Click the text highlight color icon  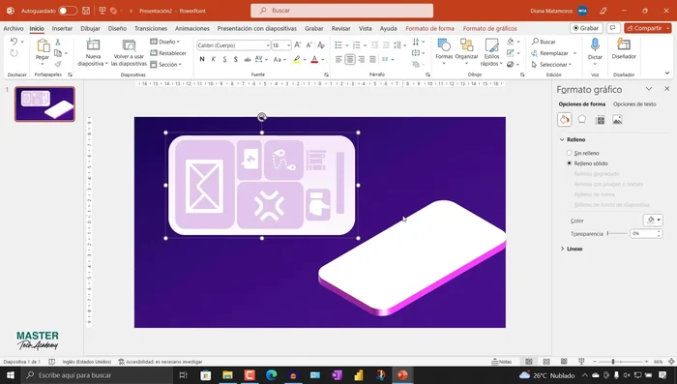click(x=296, y=59)
